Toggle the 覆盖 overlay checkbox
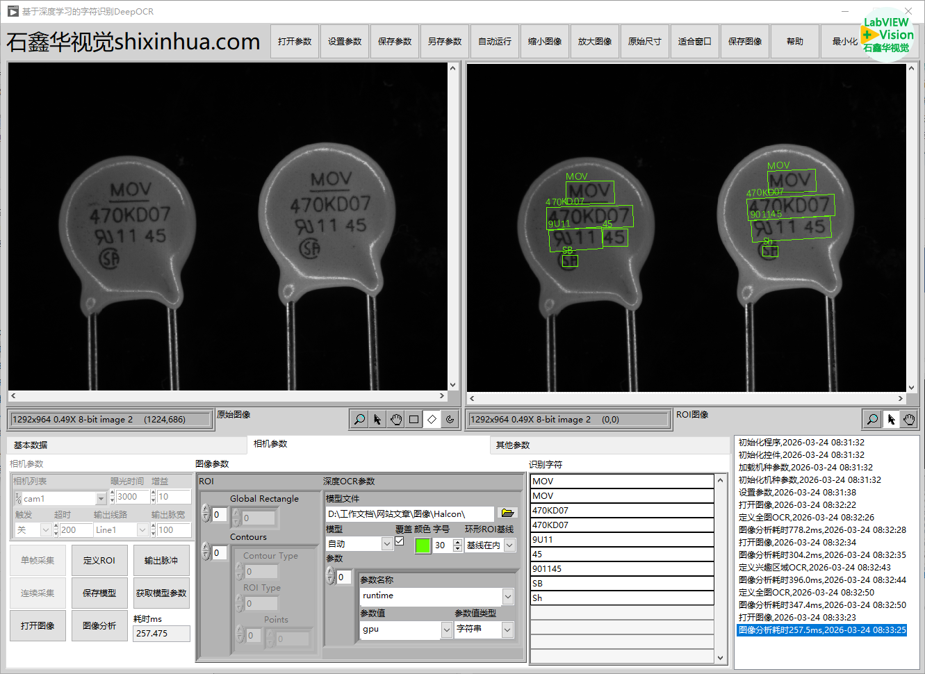925x674 pixels. click(400, 541)
